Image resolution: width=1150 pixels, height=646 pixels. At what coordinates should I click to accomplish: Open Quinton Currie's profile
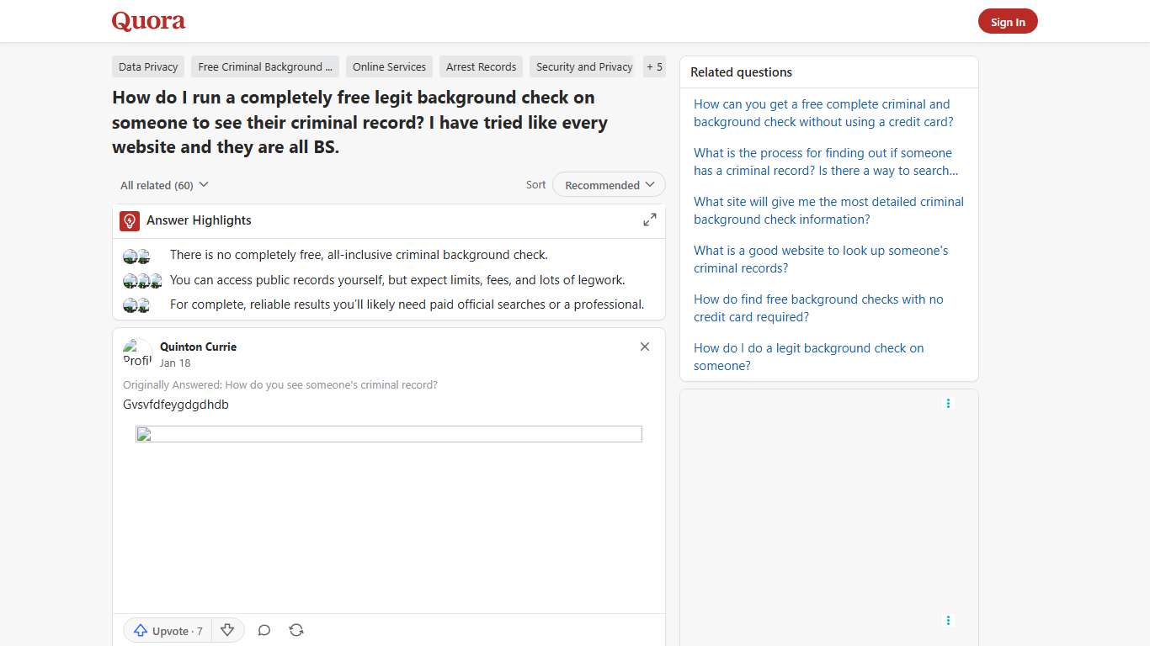click(x=198, y=347)
